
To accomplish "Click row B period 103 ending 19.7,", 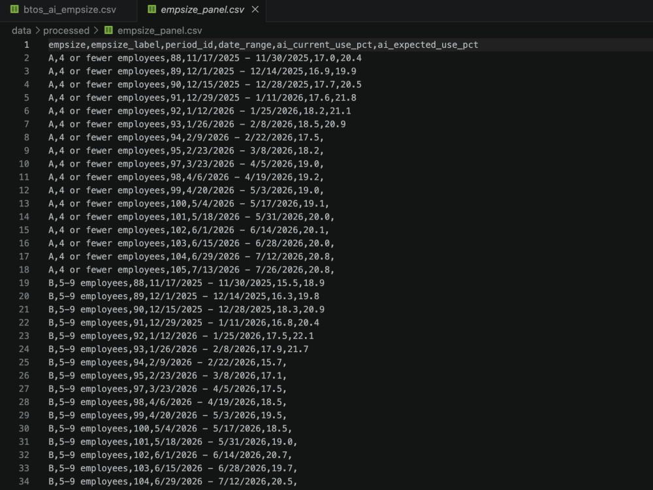I will click(x=173, y=468).
